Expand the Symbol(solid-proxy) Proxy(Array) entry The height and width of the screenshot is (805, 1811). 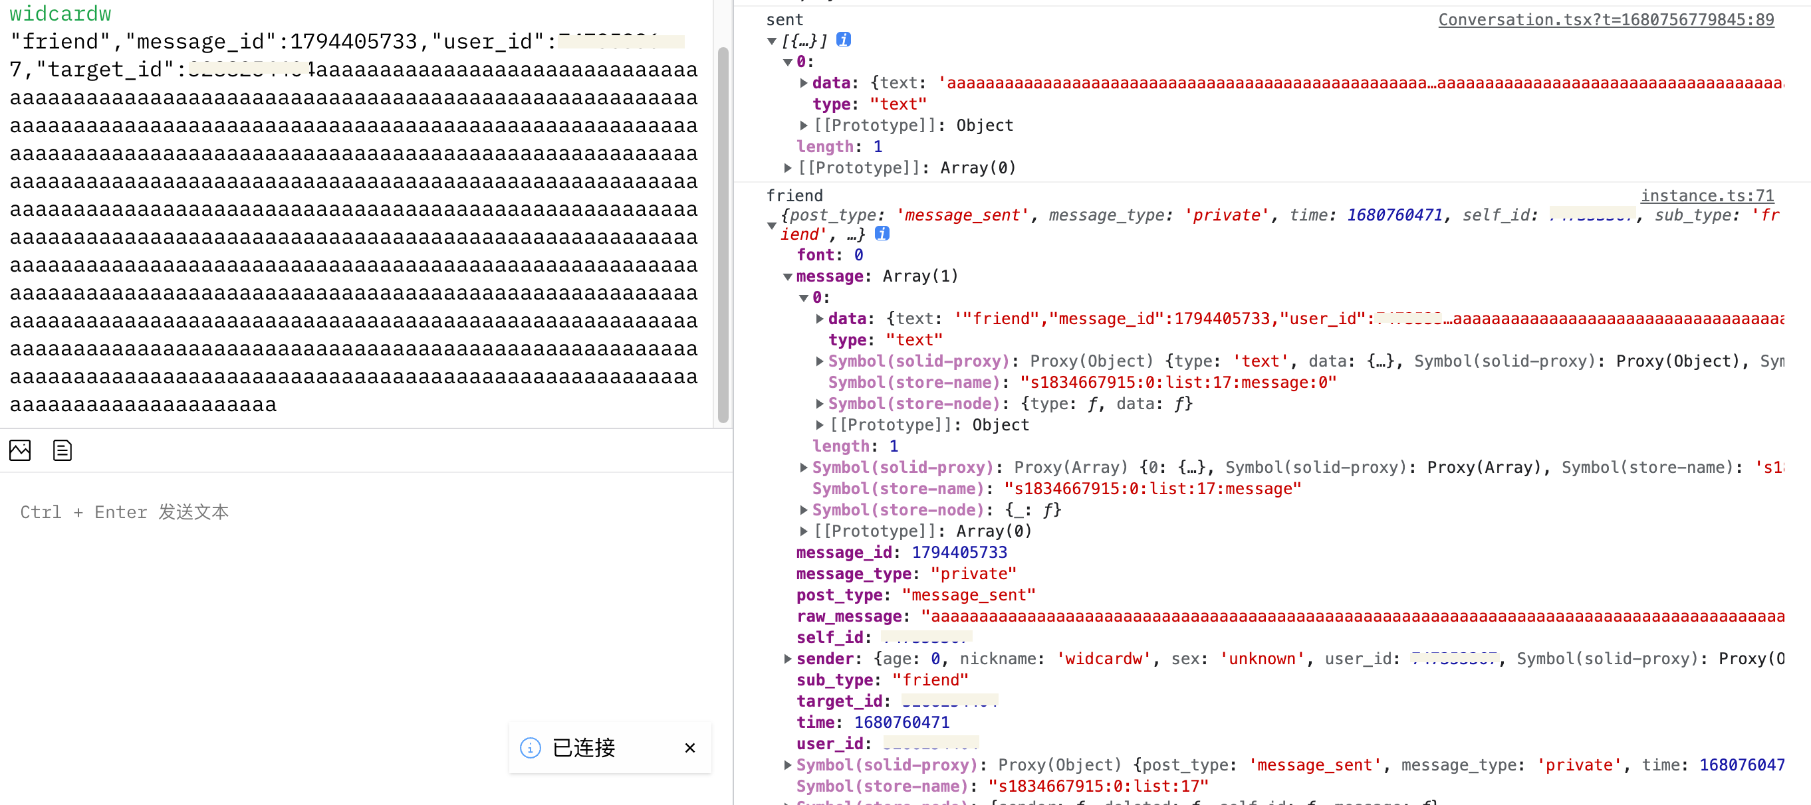tap(803, 467)
